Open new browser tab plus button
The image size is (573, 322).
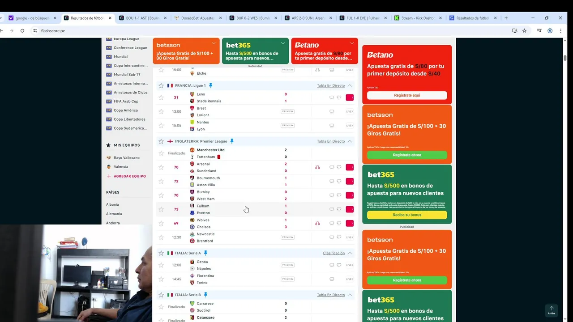[x=506, y=18]
